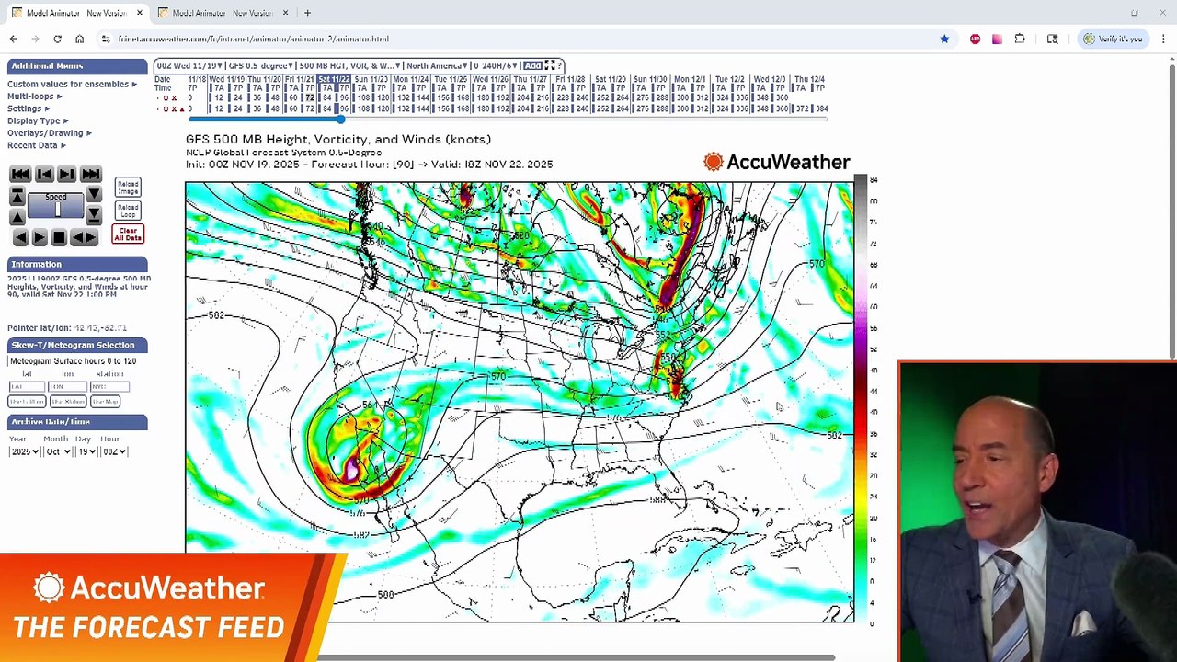Jump to the last frame of the loop
This screenshot has height=662, width=1177.
pyautogui.click(x=90, y=174)
